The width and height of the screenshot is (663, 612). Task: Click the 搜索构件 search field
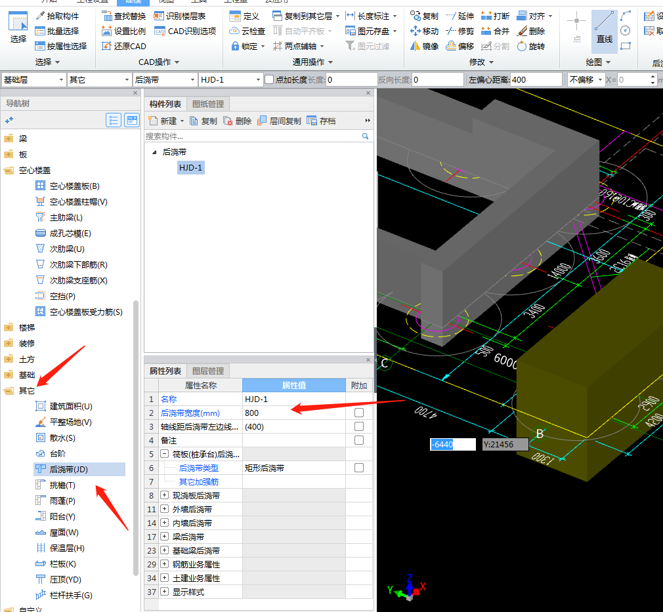point(258,136)
